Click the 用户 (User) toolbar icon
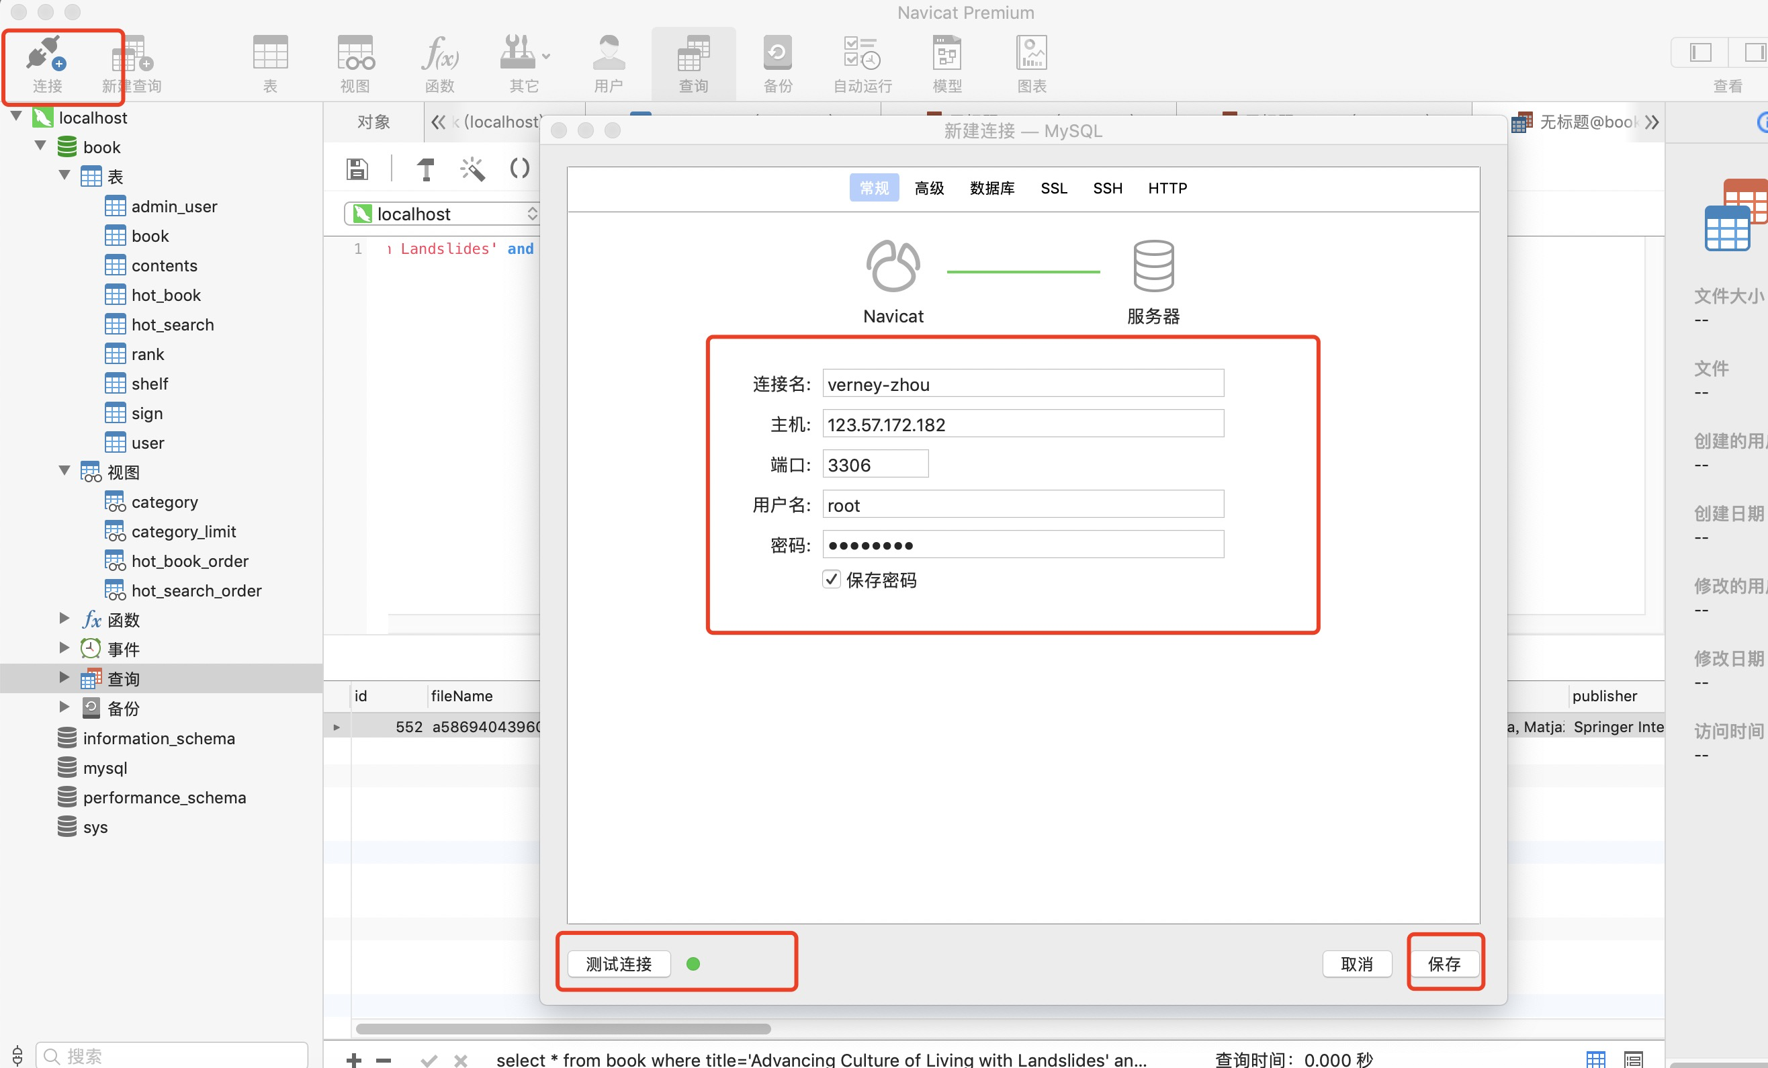 (x=609, y=54)
